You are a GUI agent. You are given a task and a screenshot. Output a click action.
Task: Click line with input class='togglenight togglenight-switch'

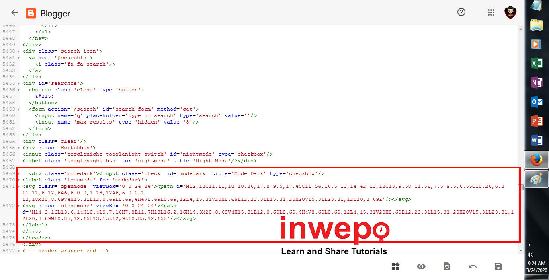coord(147,154)
